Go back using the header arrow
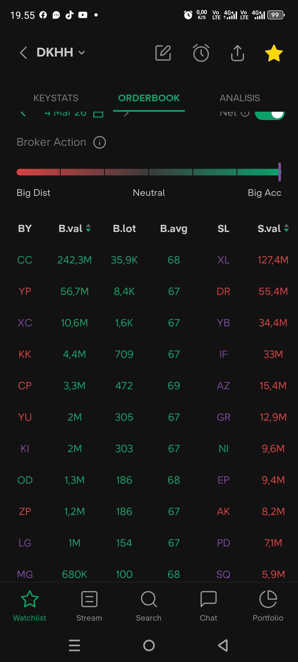This screenshot has width=298, height=662. point(23,53)
